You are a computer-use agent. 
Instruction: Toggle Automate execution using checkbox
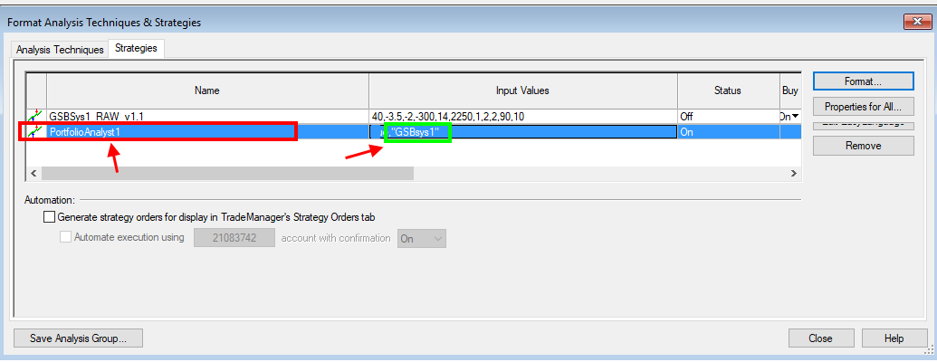pyautogui.click(x=66, y=237)
